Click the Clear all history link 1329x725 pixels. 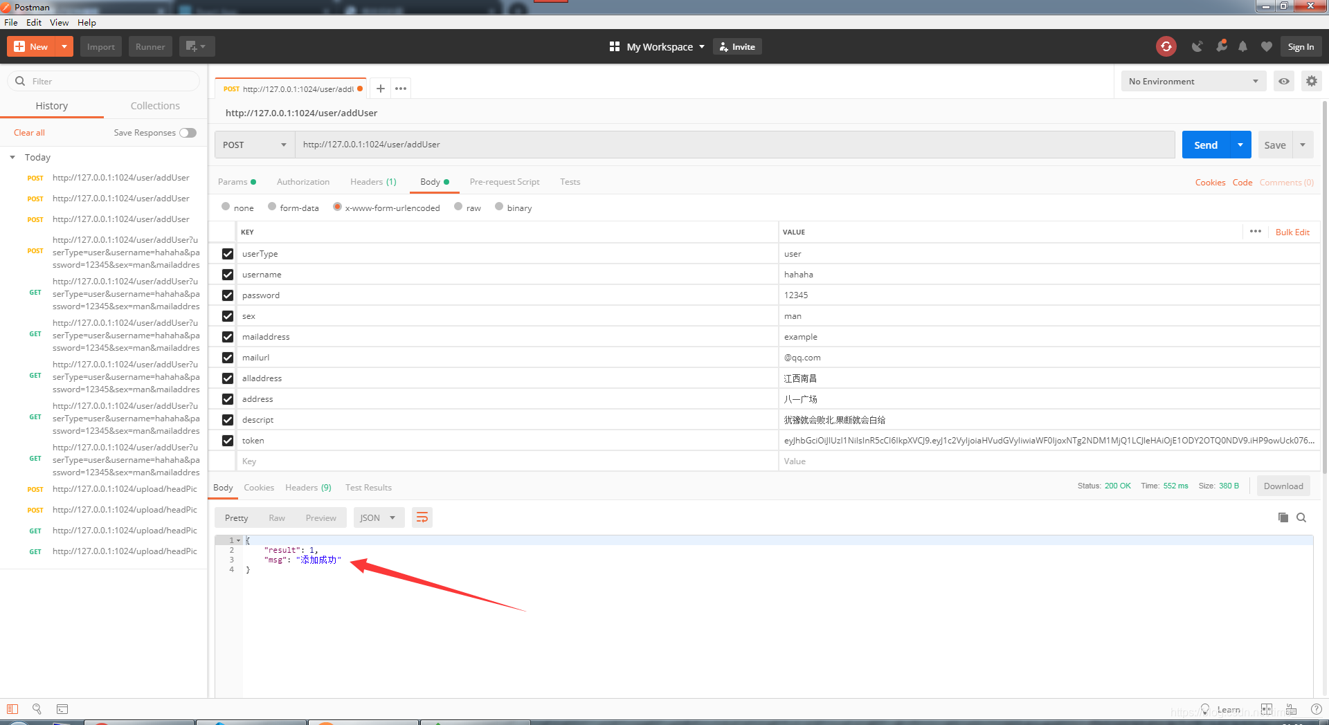pyautogui.click(x=29, y=133)
